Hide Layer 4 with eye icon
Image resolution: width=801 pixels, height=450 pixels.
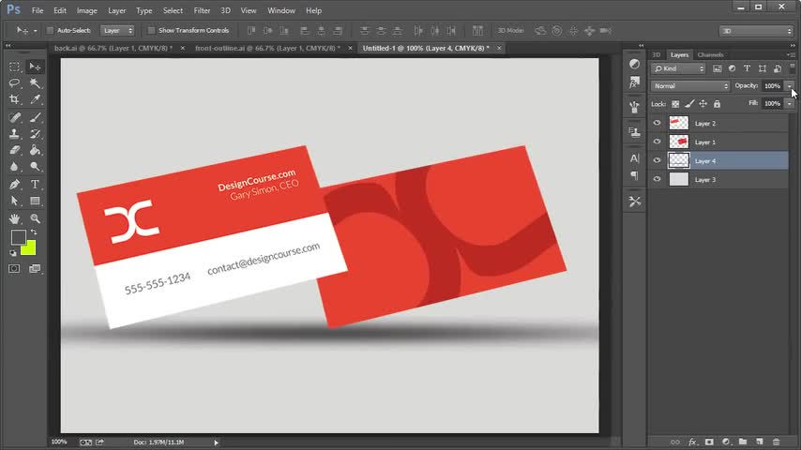(657, 160)
